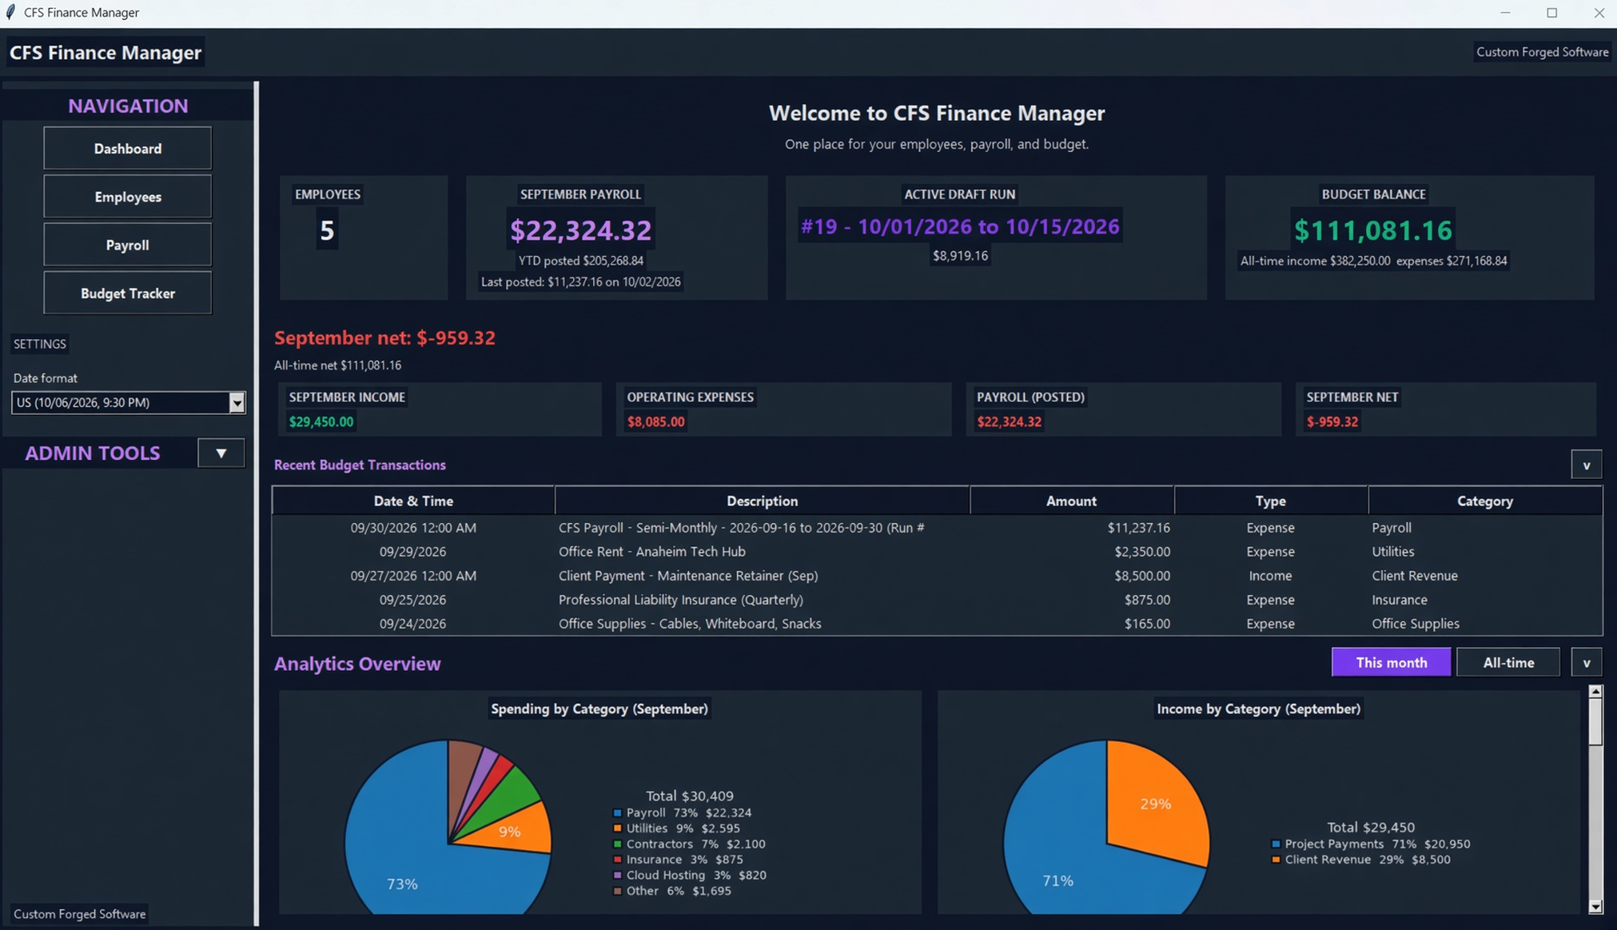Screen dimensions: 1617x930
Task: Select the CFS Payroll Semi-Monthly transaction row
Action: [x=937, y=528]
